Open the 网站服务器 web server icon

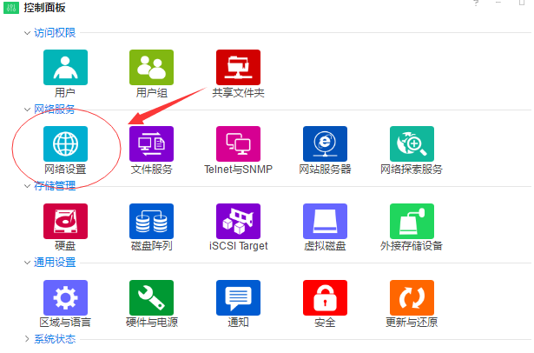(x=325, y=143)
